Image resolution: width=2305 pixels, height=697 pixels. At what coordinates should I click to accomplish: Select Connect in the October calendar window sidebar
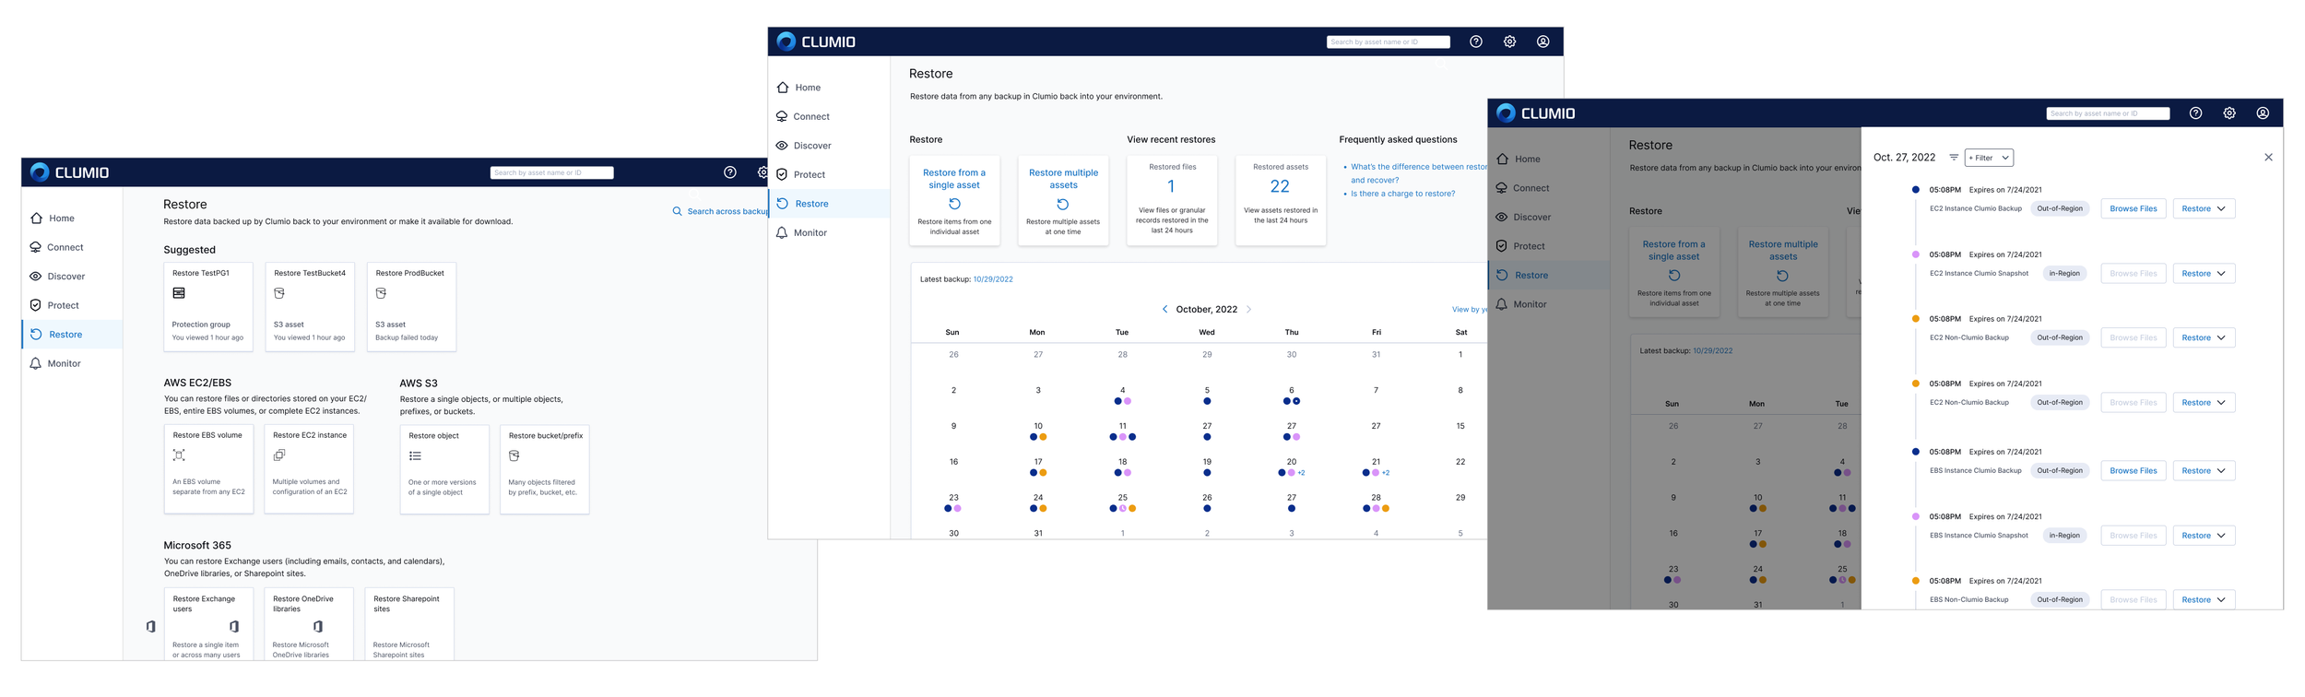point(811,117)
